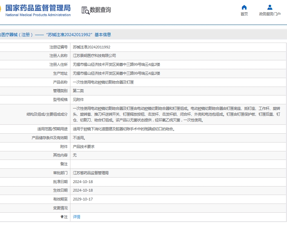Click the 产品储存条件及有效期 label
The image size is (287, 225).
pyautogui.click(x=50, y=138)
